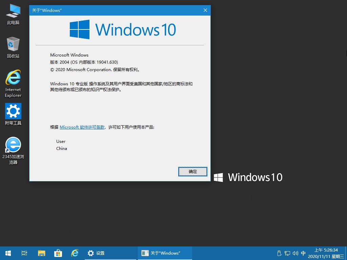The height and width of the screenshot is (260, 347).
Task: Select the 2345加速浏览器 desktop shortcut
Action: point(13,151)
